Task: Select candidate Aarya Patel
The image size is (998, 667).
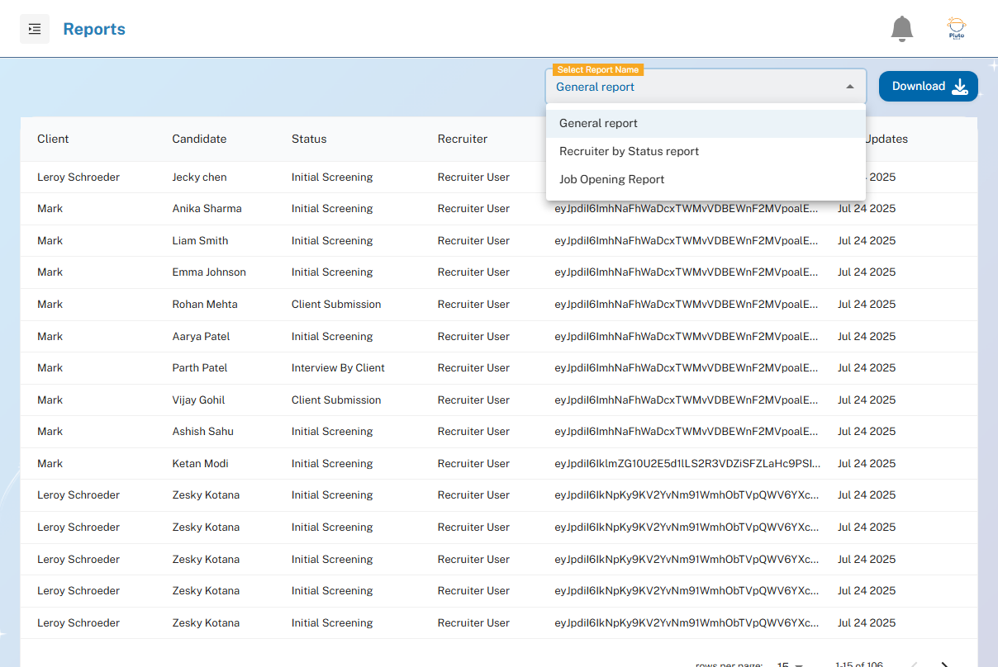Action: 201,336
